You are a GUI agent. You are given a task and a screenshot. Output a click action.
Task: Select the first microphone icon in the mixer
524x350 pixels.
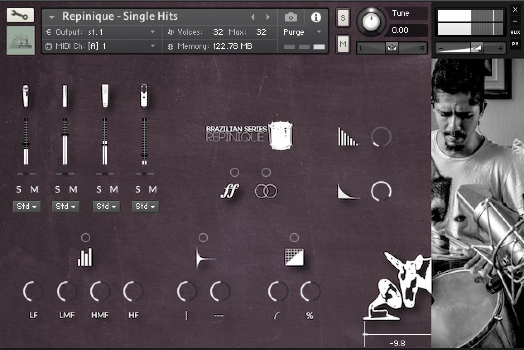[26, 96]
